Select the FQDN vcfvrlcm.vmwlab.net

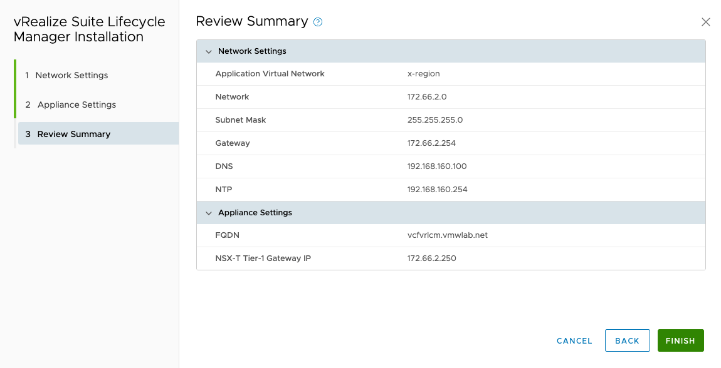(448, 235)
